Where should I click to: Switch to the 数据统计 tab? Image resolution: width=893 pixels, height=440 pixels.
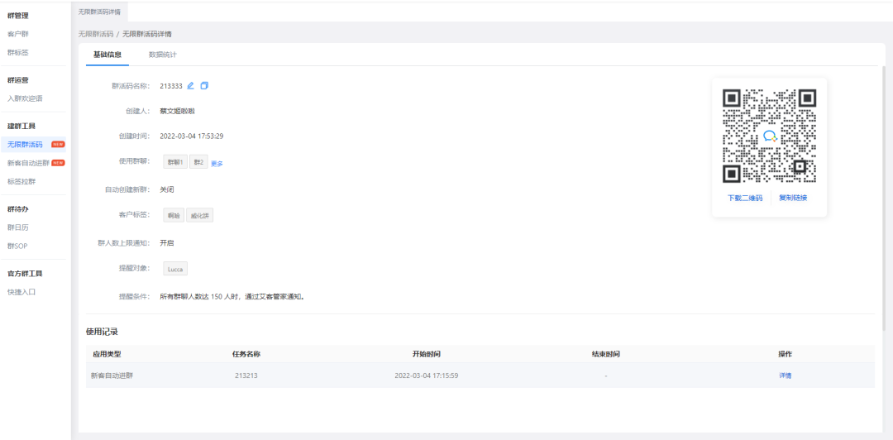163,55
